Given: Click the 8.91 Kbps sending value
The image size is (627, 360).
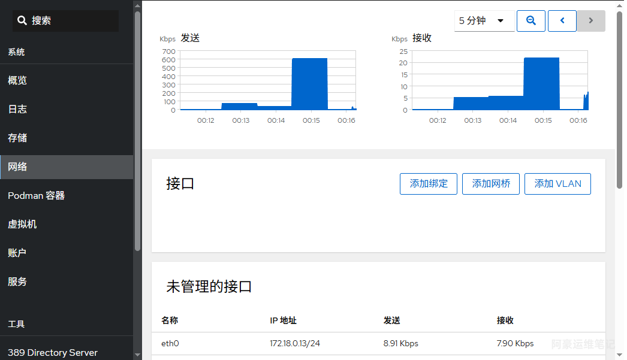Looking at the screenshot, I should 400,343.
